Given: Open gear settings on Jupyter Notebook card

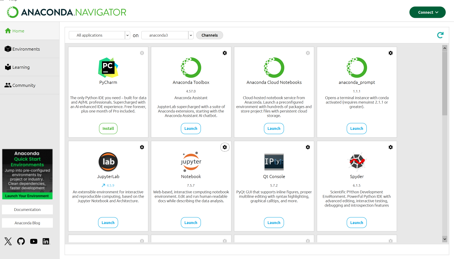Looking at the screenshot, I should coord(225,147).
